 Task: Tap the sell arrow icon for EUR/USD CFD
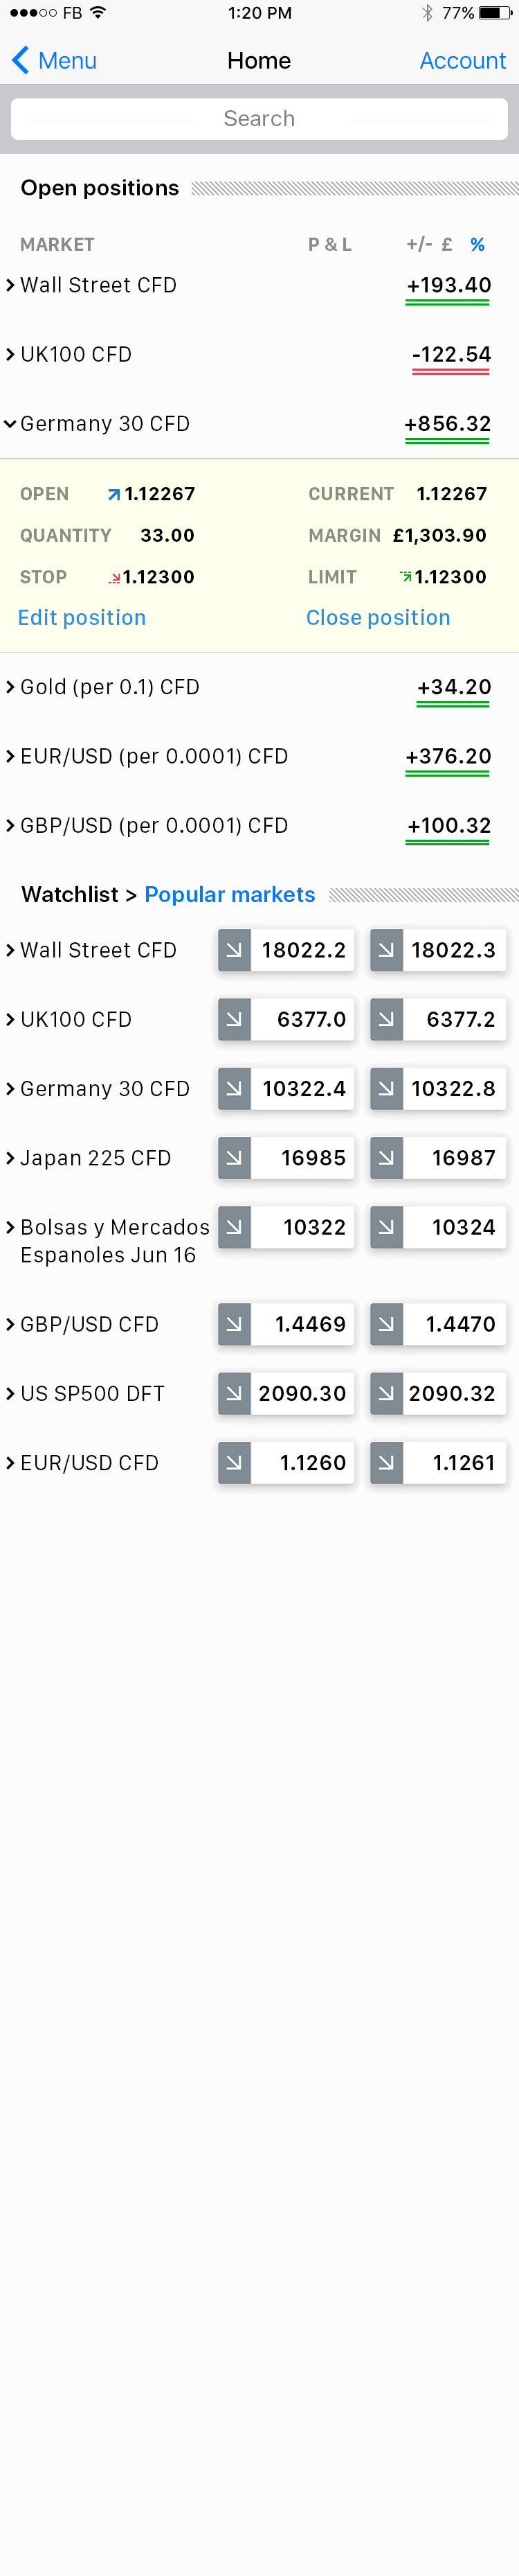point(234,1462)
